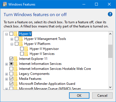Click the features list scrollbar thumb
Image resolution: width=116 pixels, height=102 pixels.
point(110,51)
